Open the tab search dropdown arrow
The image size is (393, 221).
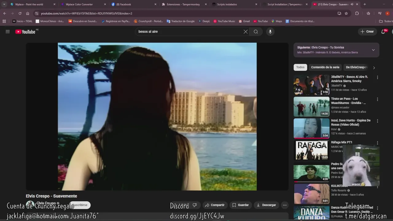click(4, 4)
